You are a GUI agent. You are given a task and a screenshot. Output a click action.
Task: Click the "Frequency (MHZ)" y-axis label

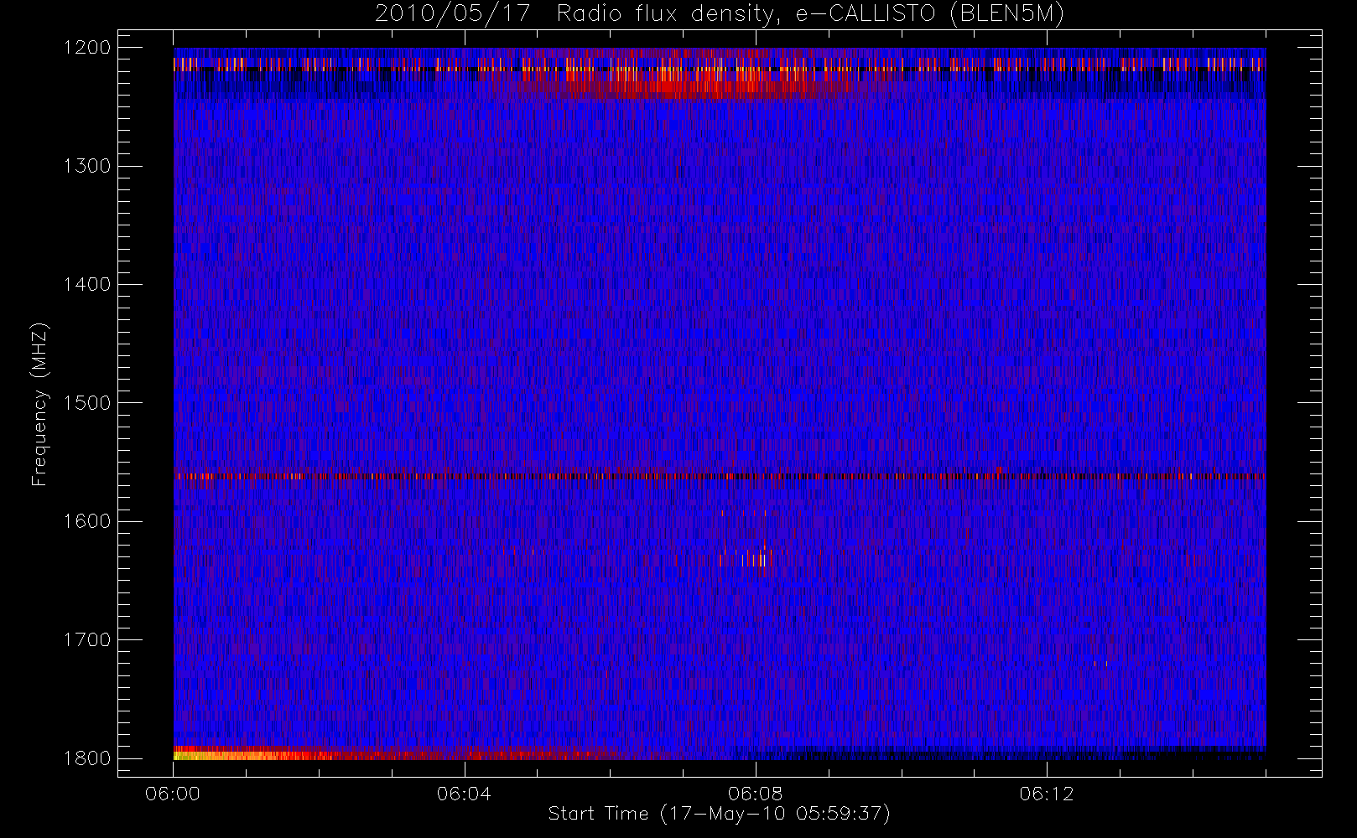coord(39,404)
